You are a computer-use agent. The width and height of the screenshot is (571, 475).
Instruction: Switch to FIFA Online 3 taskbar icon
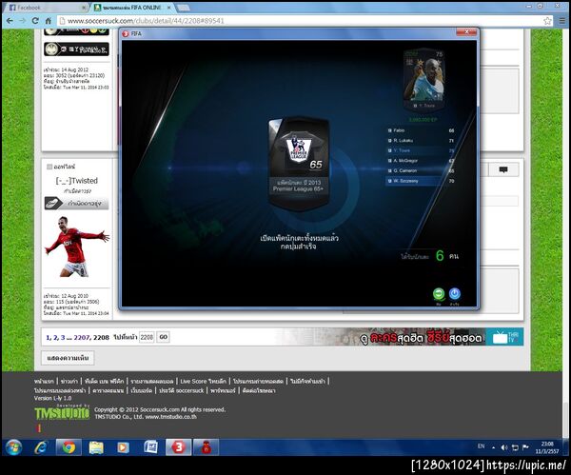pos(179,447)
